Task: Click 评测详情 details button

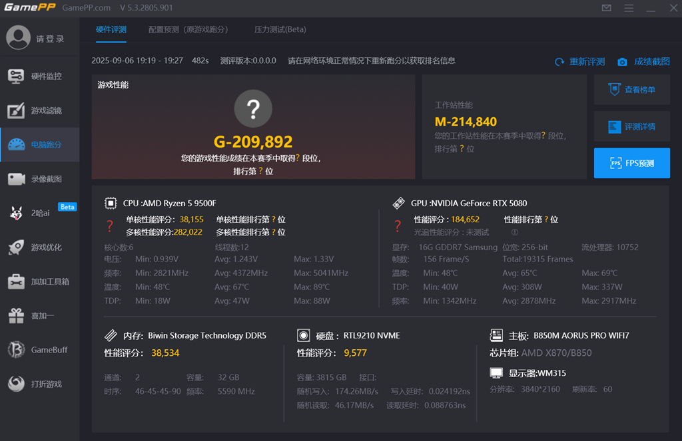Action: [632, 126]
